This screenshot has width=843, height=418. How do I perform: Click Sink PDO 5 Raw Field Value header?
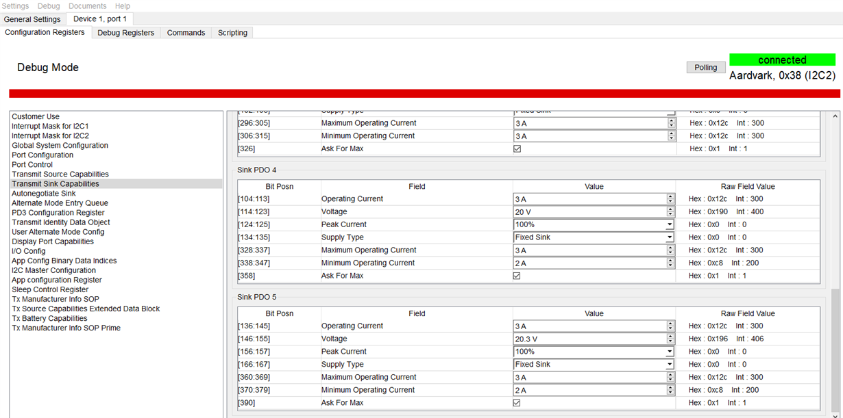tap(748, 313)
